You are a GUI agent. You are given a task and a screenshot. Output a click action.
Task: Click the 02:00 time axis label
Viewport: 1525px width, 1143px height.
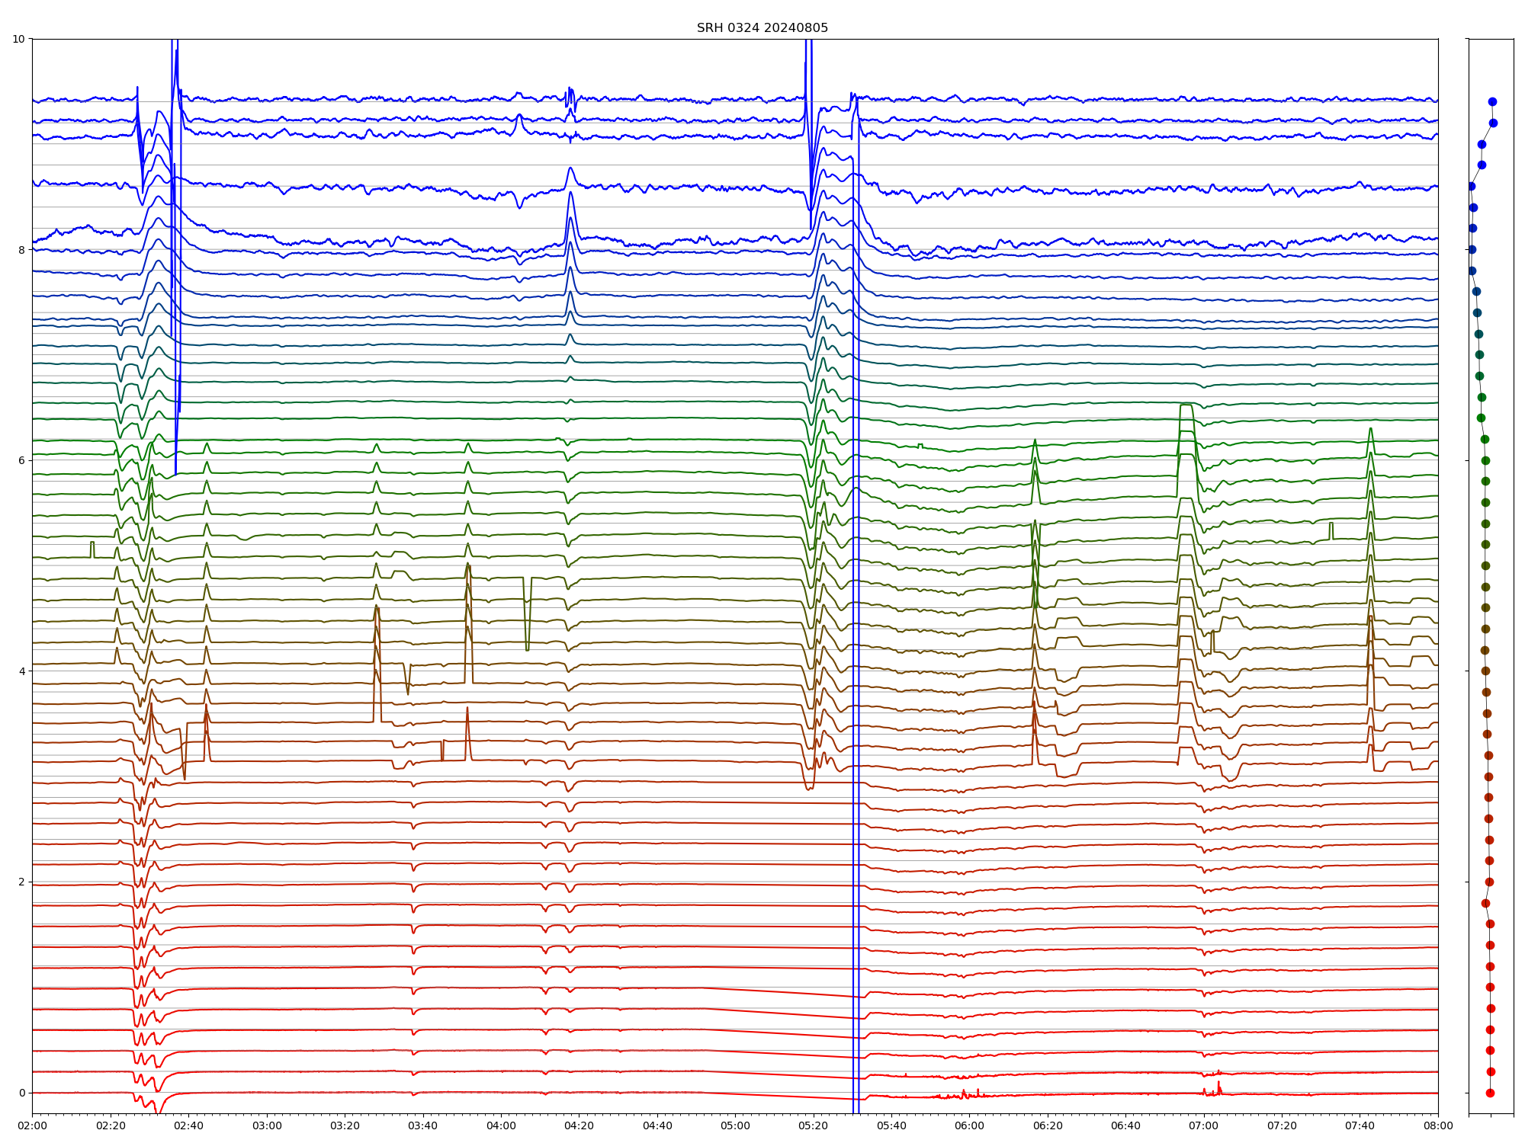tap(32, 1125)
